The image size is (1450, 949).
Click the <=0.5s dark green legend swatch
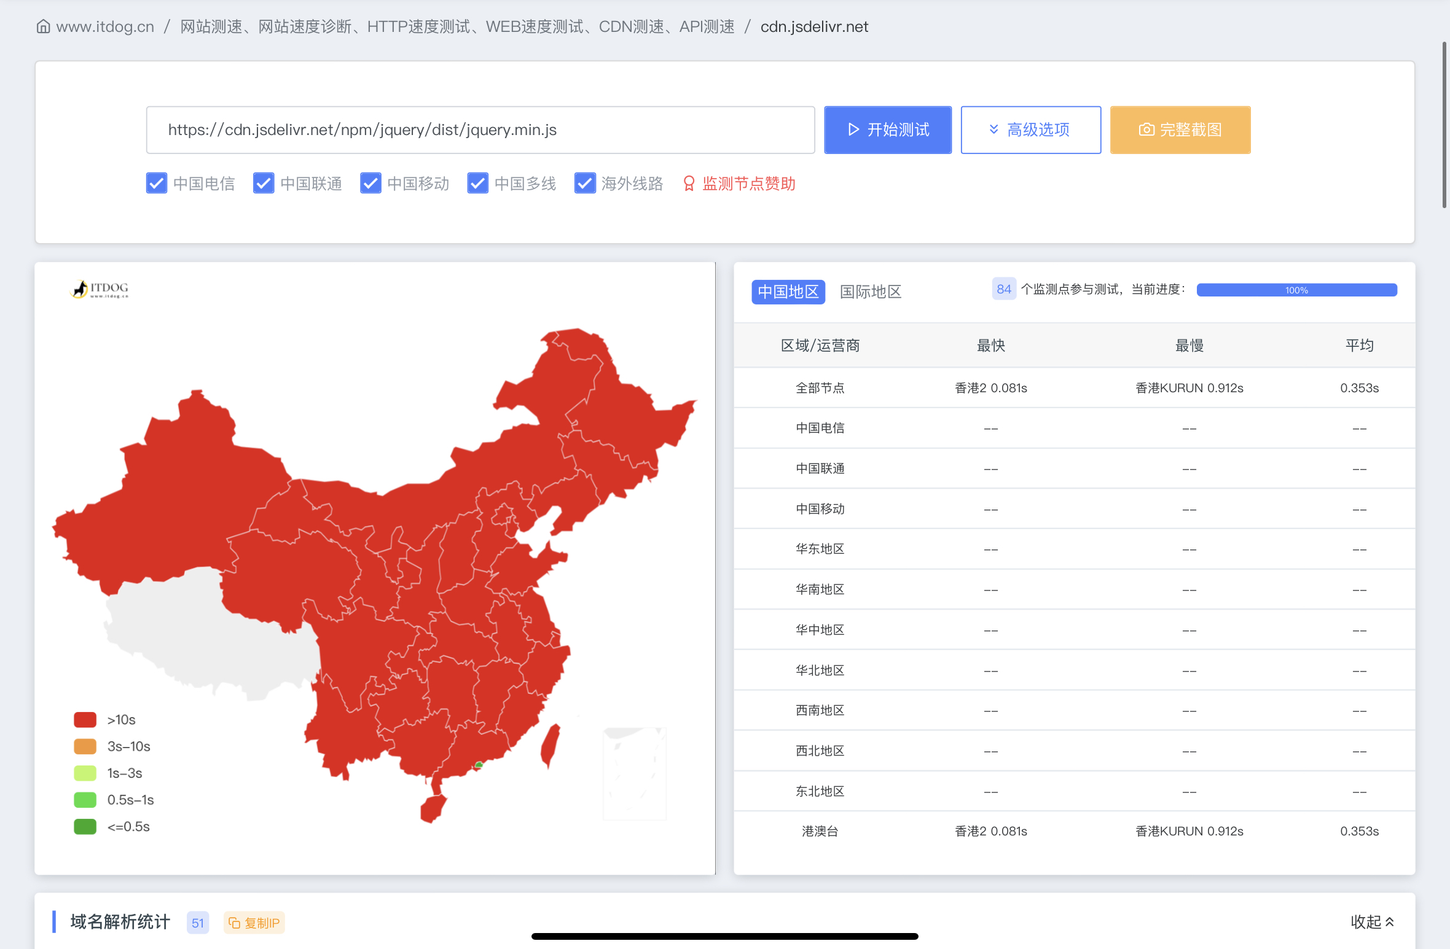(85, 826)
